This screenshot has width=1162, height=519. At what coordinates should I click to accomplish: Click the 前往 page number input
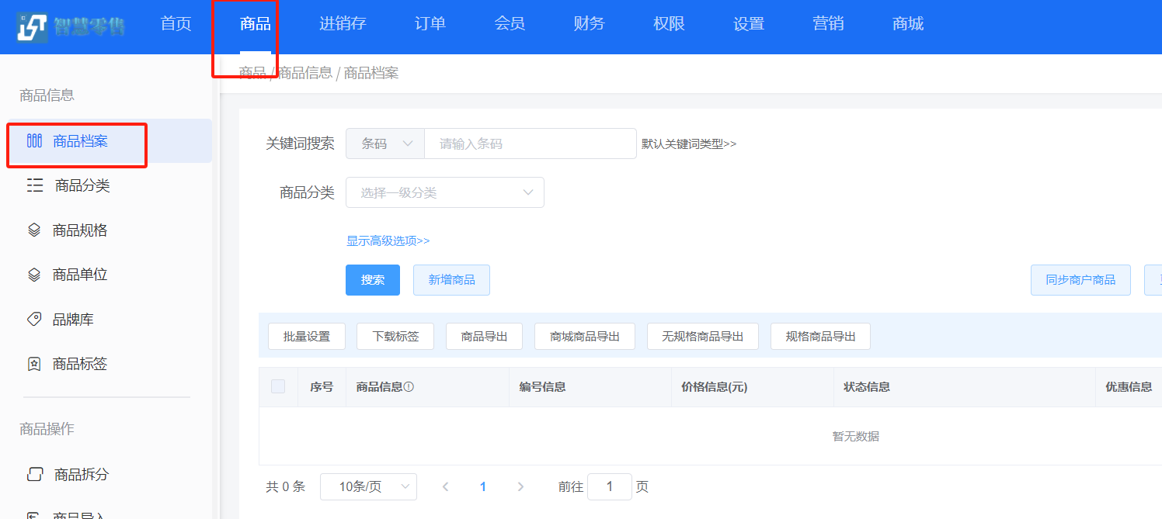tap(610, 486)
